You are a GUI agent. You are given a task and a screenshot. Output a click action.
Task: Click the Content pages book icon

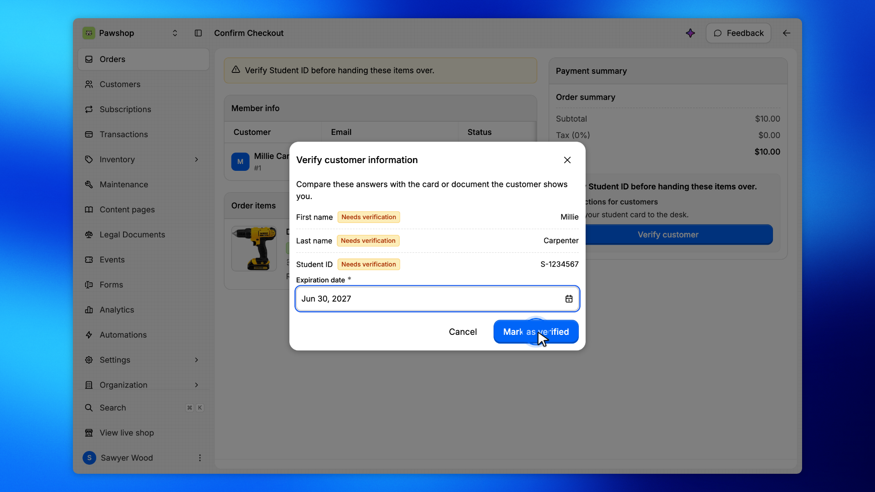pos(89,210)
